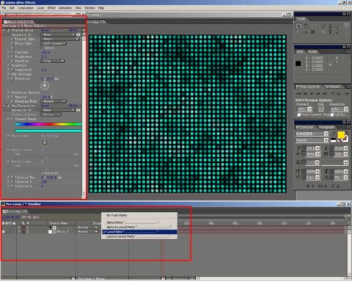Select the Zoom tool in Tools panel
352x281 pixels.
pyautogui.click(x=306, y=32)
